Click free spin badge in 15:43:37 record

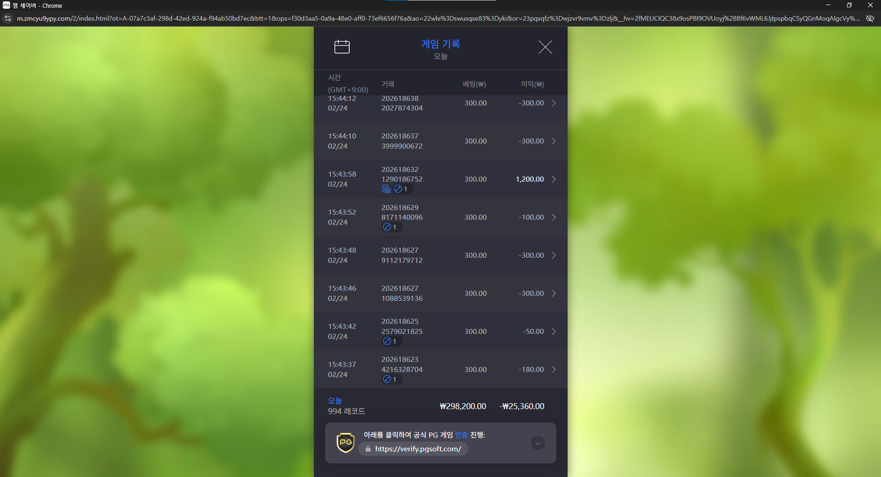coord(390,379)
